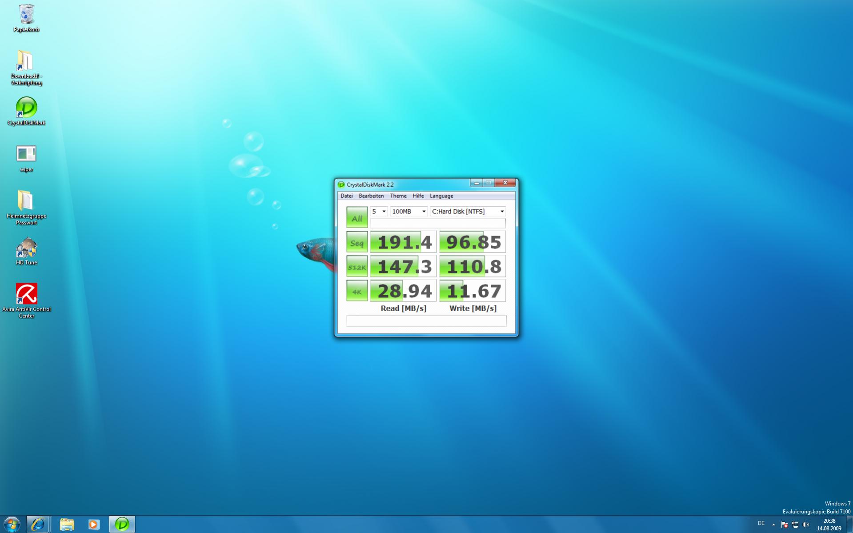Open the Papierkorb recycle bin icon
This screenshot has height=533, width=853.
click(x=26, y=18)
